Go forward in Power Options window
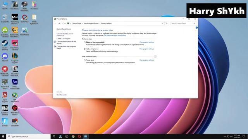Viewport: 248px width, 139px height. [x=59, y=24]
